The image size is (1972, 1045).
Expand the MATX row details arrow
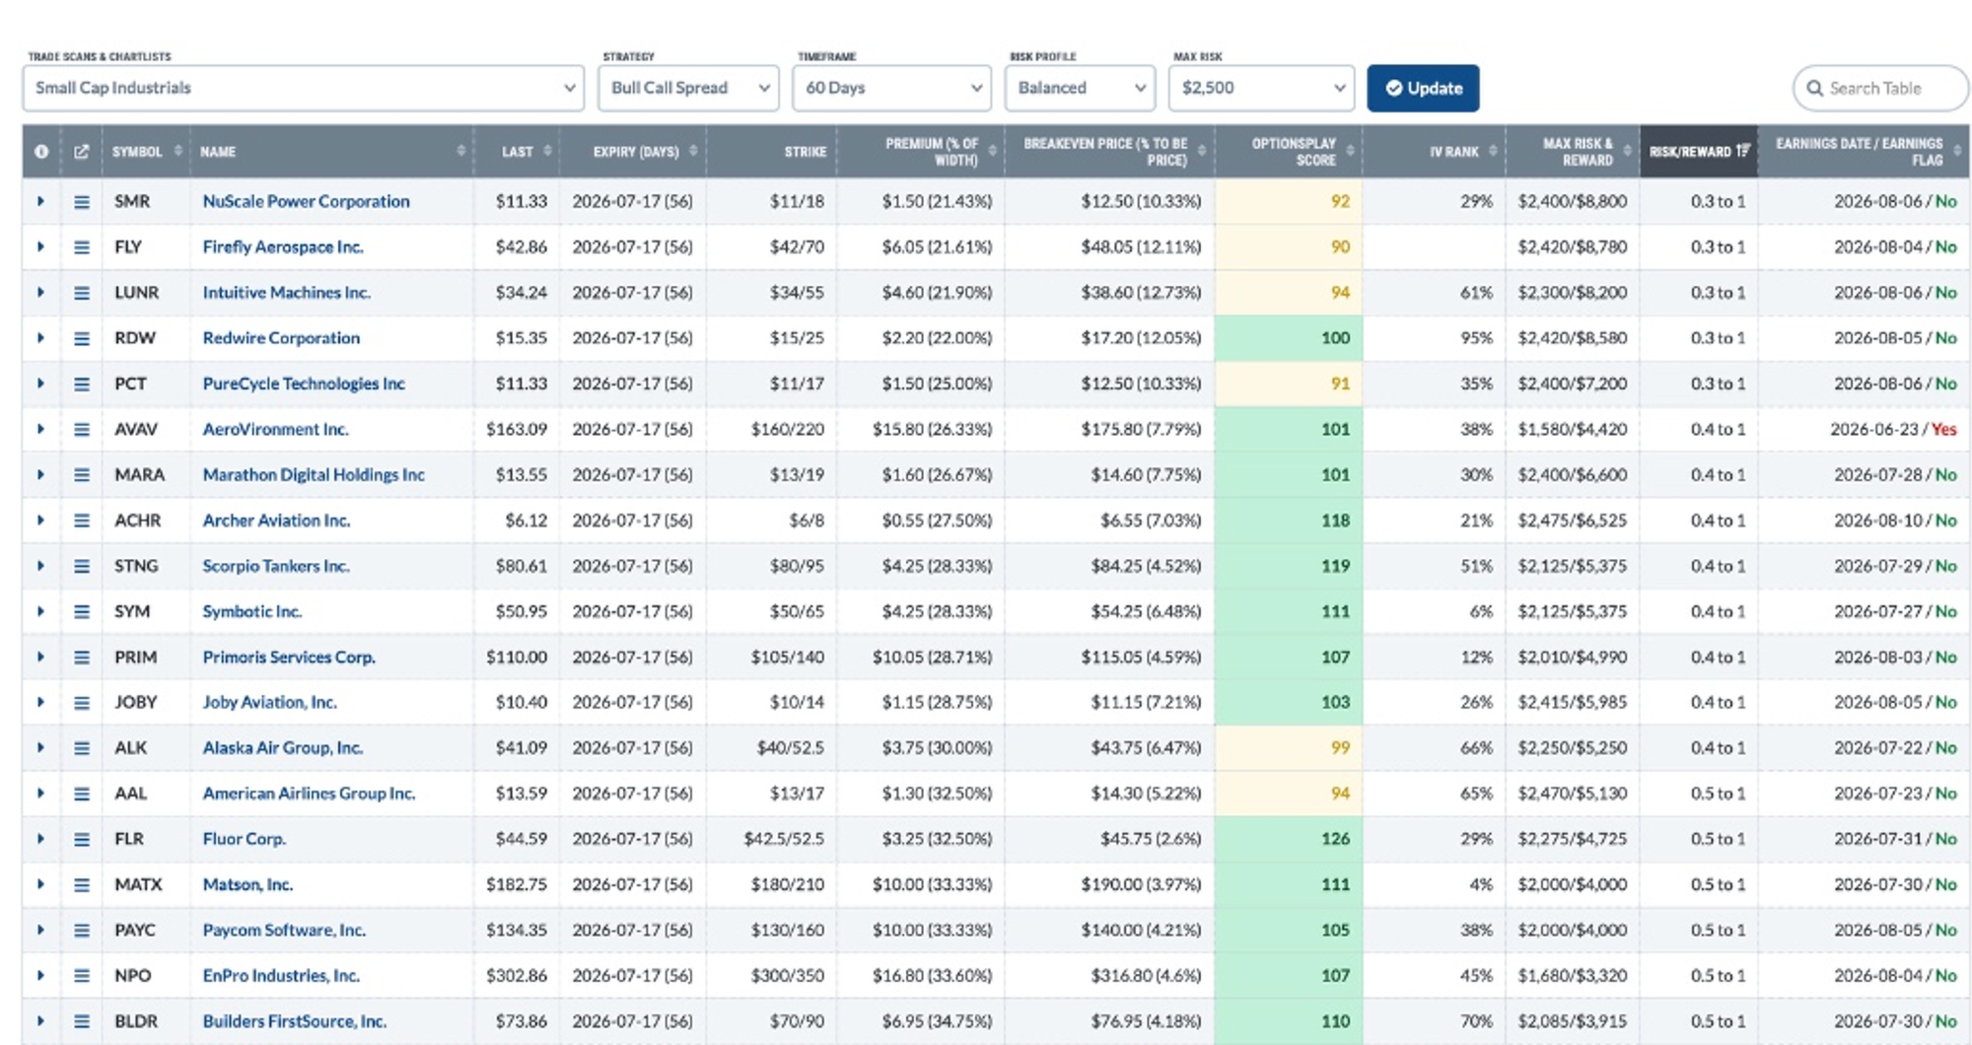tap(40, 884)
